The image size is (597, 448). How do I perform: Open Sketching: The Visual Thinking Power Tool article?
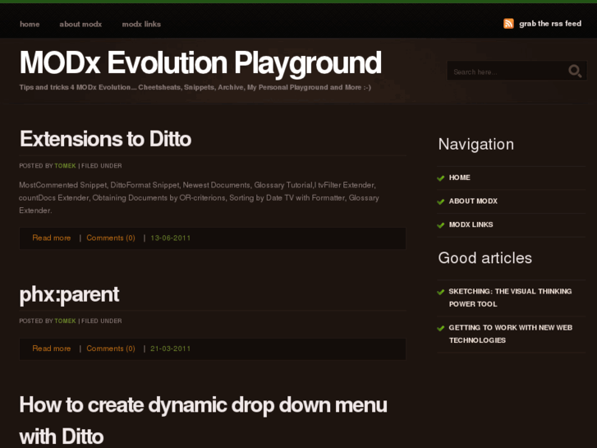click(x=510, y=298)
